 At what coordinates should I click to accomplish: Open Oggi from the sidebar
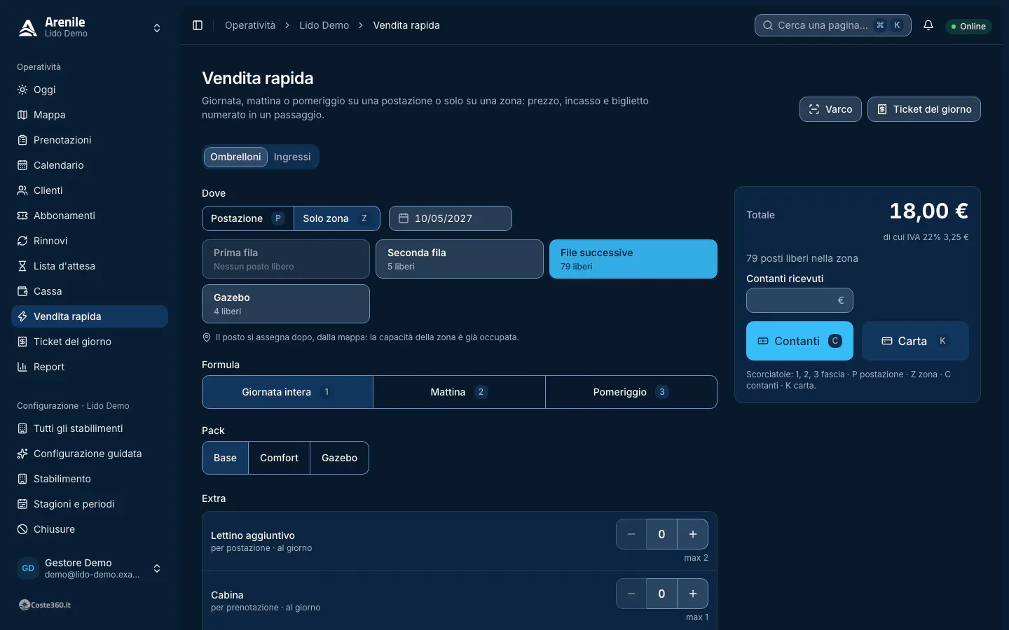click(x=90, y=90)
